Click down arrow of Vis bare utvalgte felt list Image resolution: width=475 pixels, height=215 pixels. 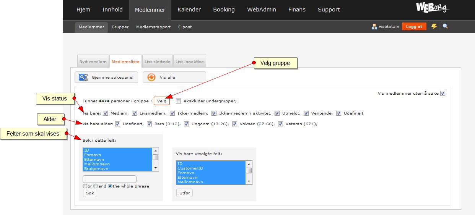[x=249, y=181]
